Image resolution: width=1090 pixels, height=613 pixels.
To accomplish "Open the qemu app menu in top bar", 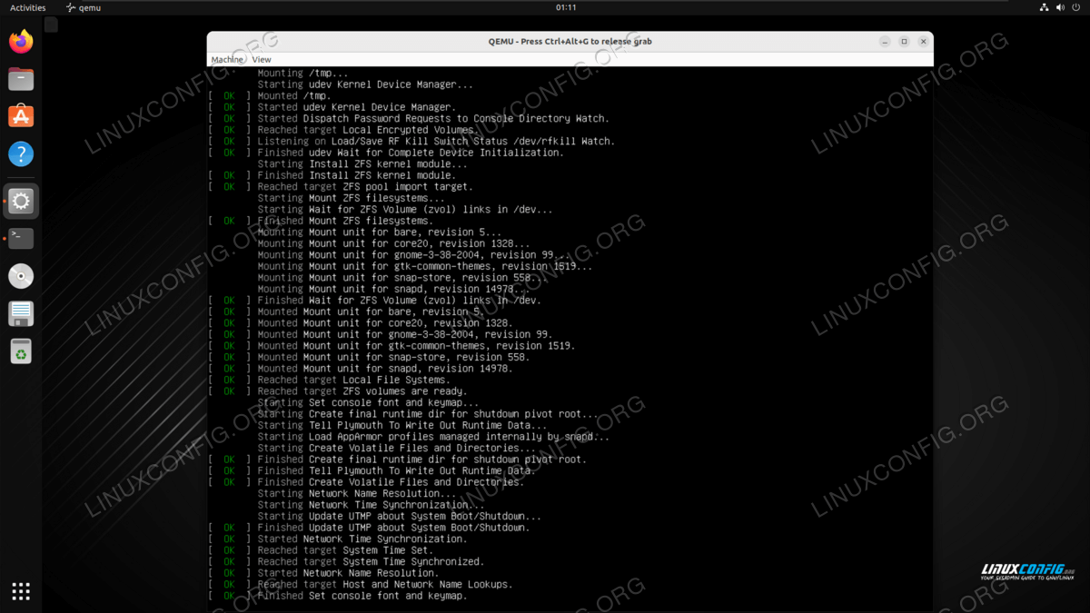I will [84, 7].
